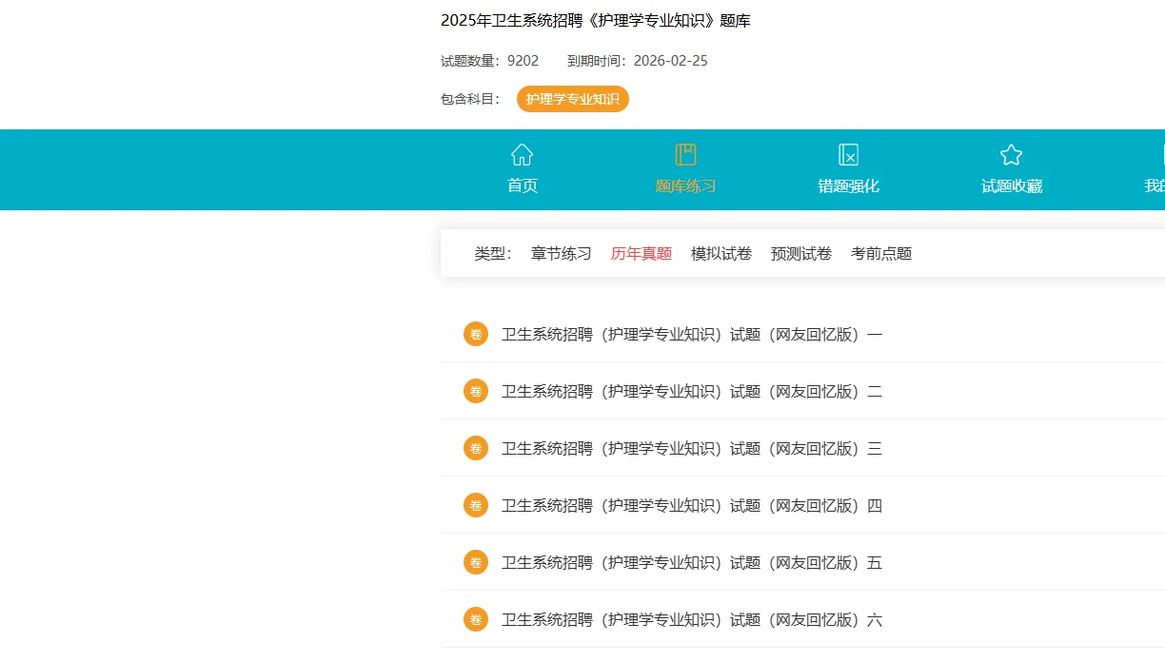Open the 预测试卷 section

[800, 253]
